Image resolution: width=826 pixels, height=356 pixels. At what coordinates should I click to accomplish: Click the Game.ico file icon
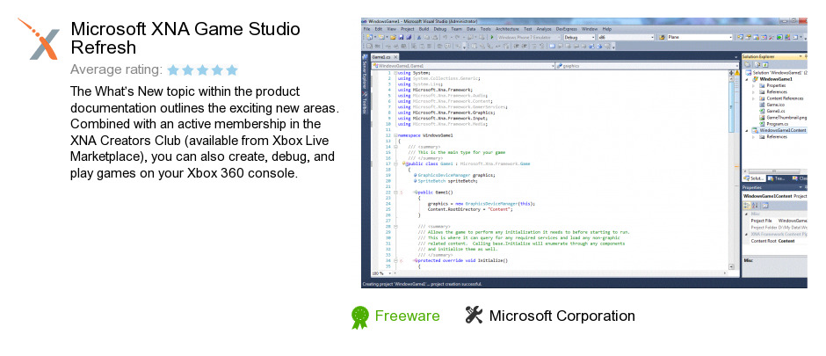762,105
